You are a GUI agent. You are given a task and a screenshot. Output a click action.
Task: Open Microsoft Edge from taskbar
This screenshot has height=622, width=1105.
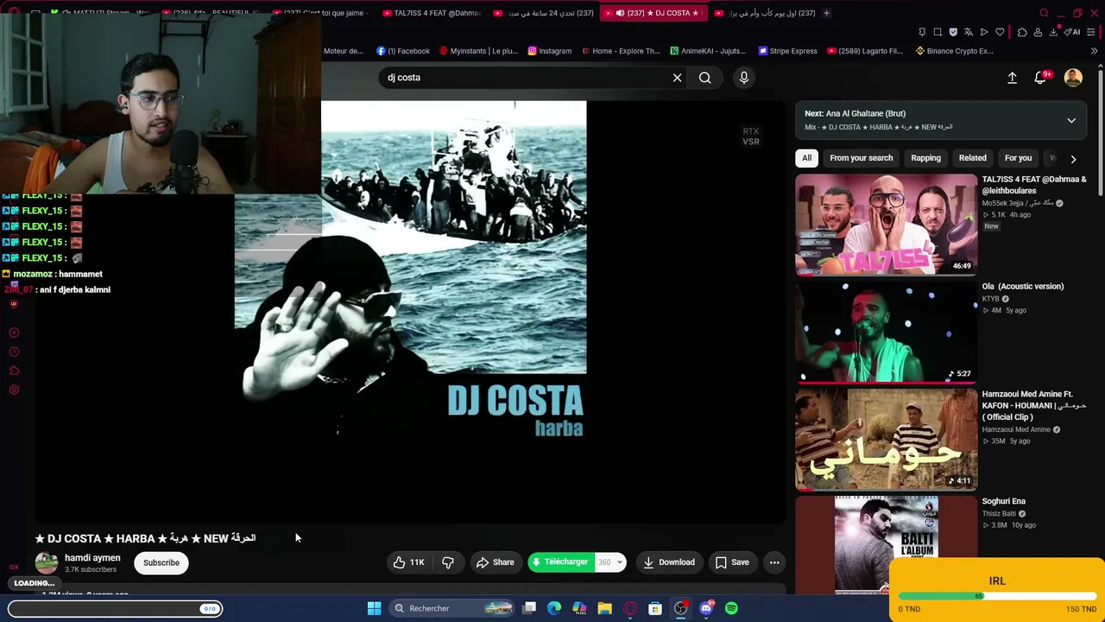tap(554, 608)
